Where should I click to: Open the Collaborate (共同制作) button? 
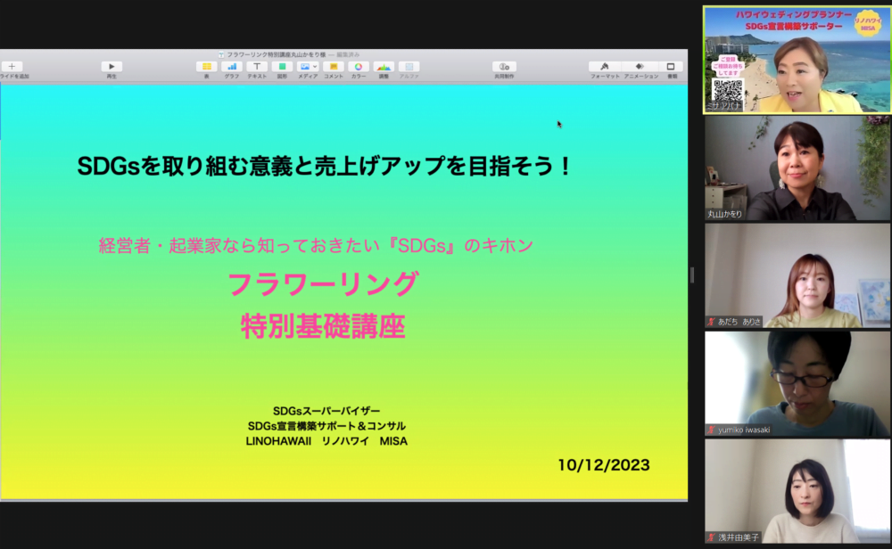[x=504, y=66]
